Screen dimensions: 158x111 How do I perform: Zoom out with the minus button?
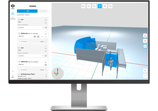[145, 76]
